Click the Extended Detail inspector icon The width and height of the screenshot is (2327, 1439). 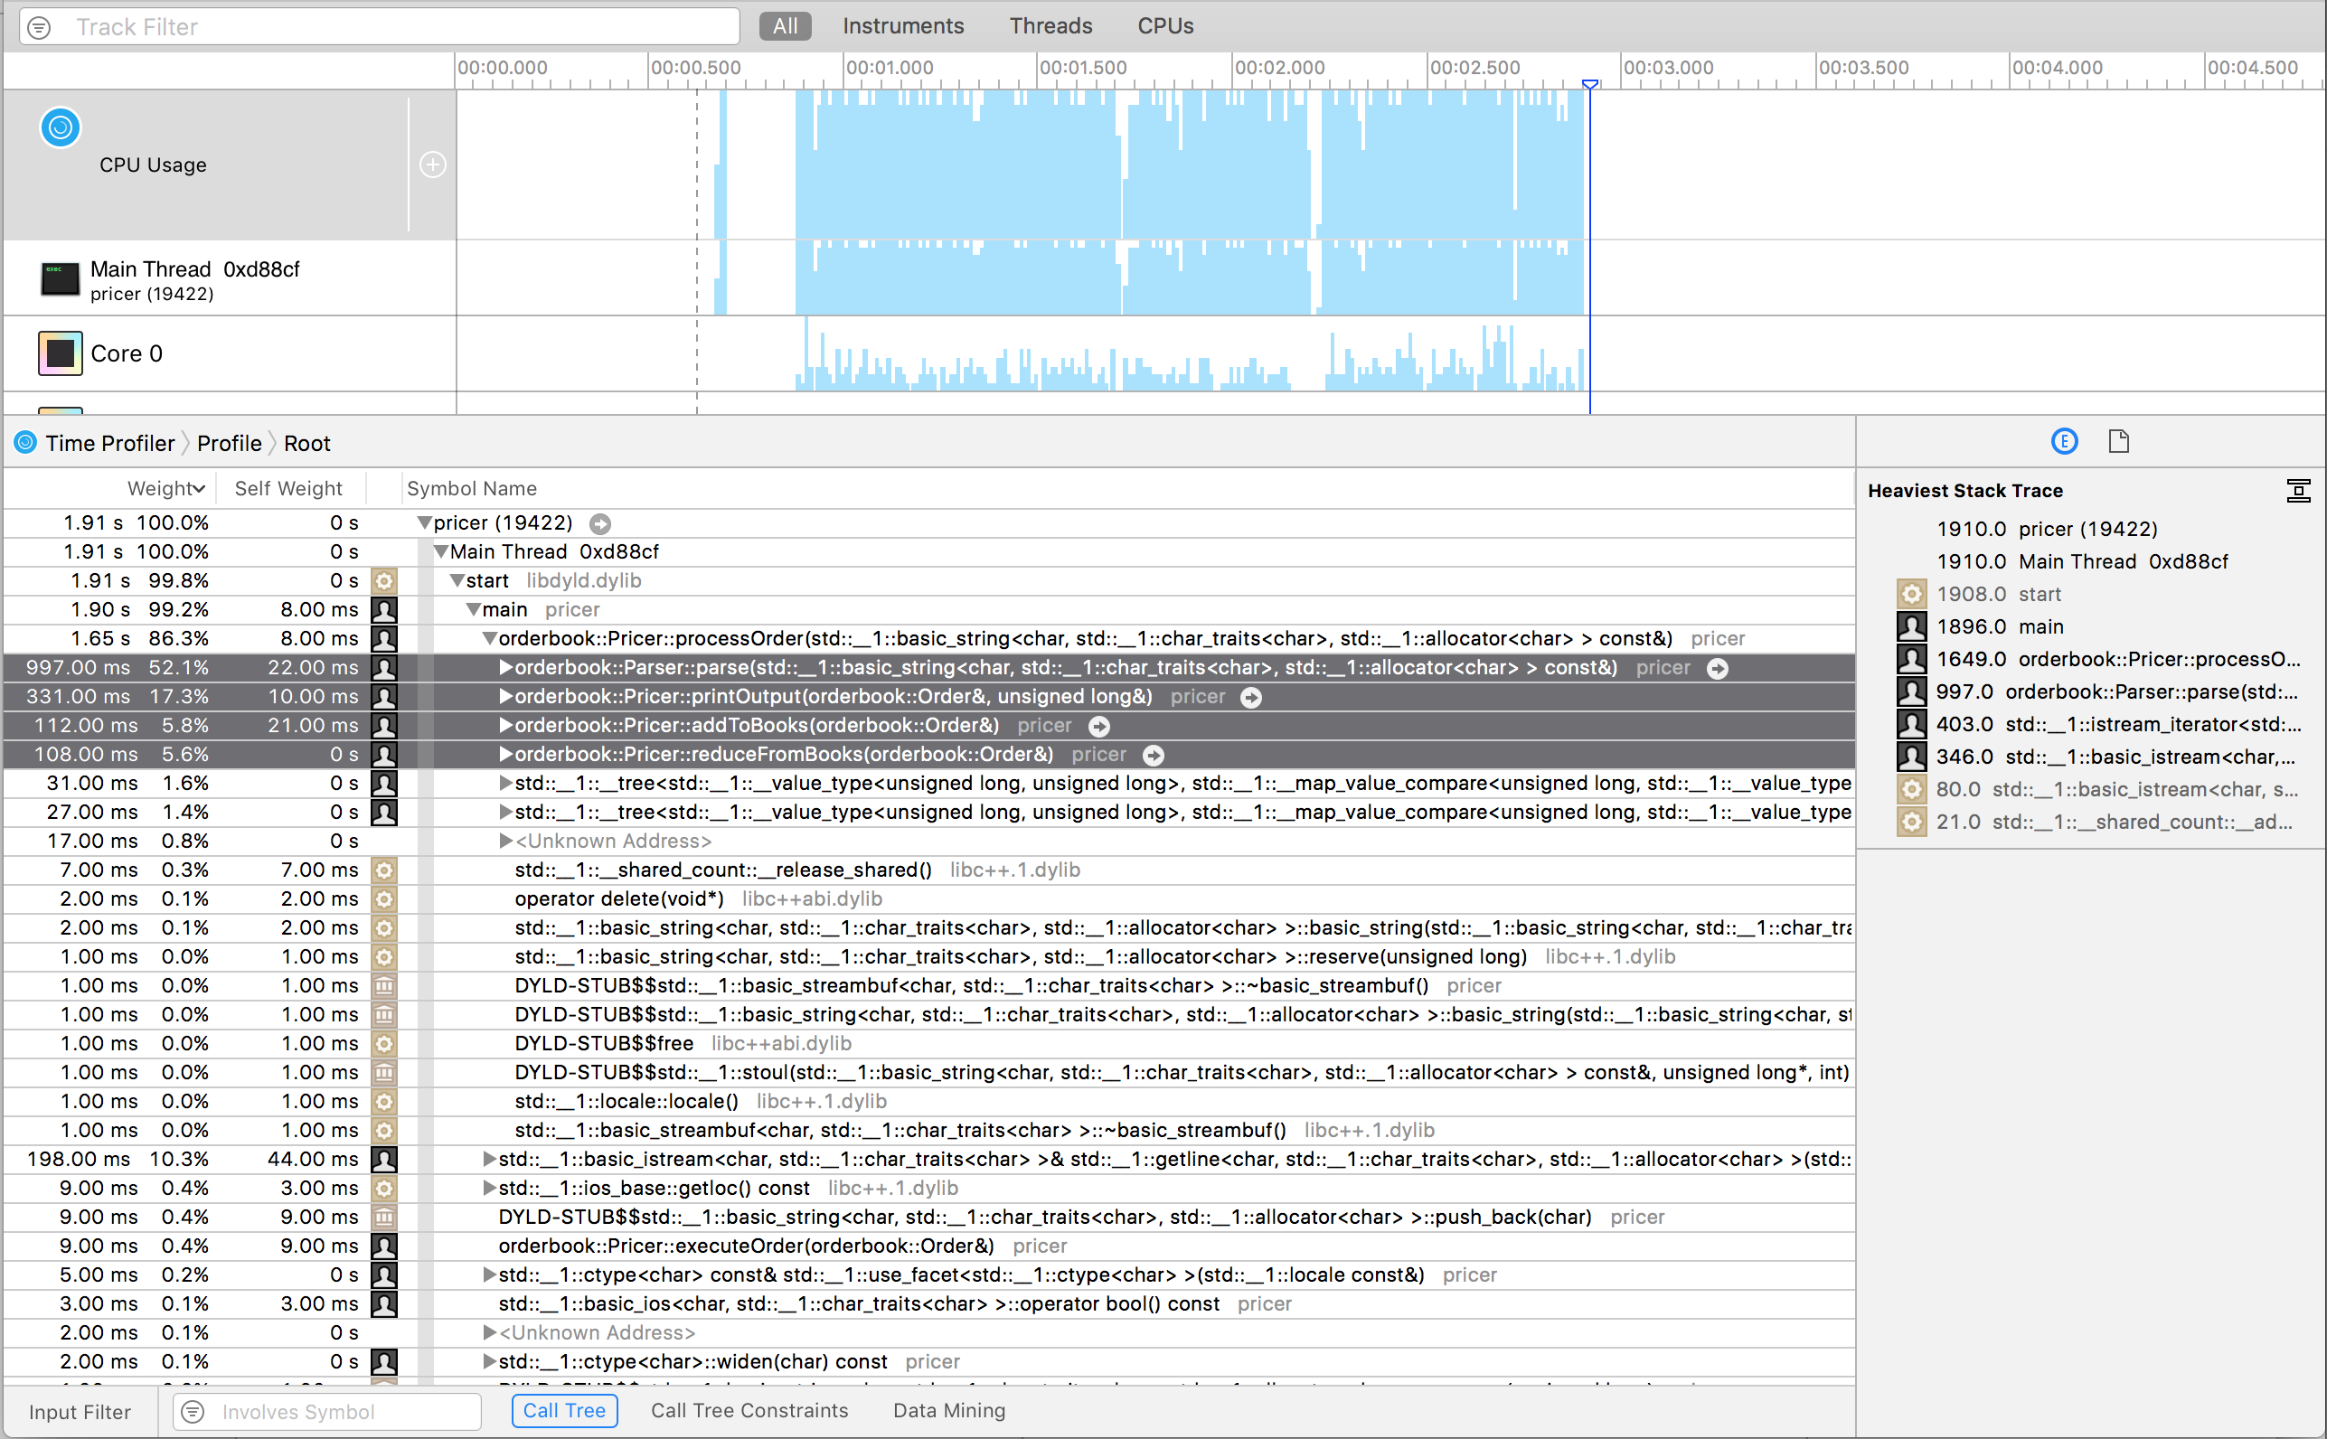pos(2063,442)
